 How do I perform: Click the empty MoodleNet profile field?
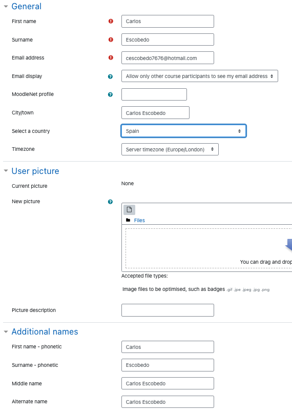pos(154,94)
